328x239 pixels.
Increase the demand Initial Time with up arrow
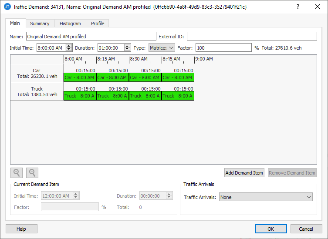[69, 46]
